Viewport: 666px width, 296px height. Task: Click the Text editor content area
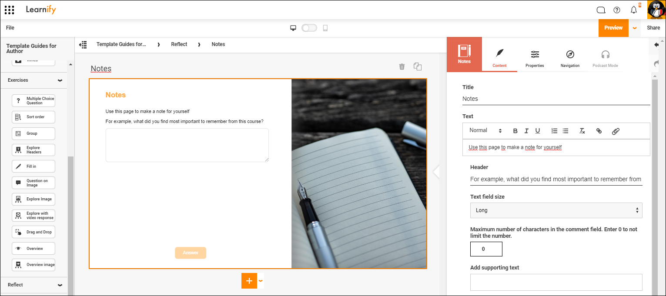tap(556, 147)
